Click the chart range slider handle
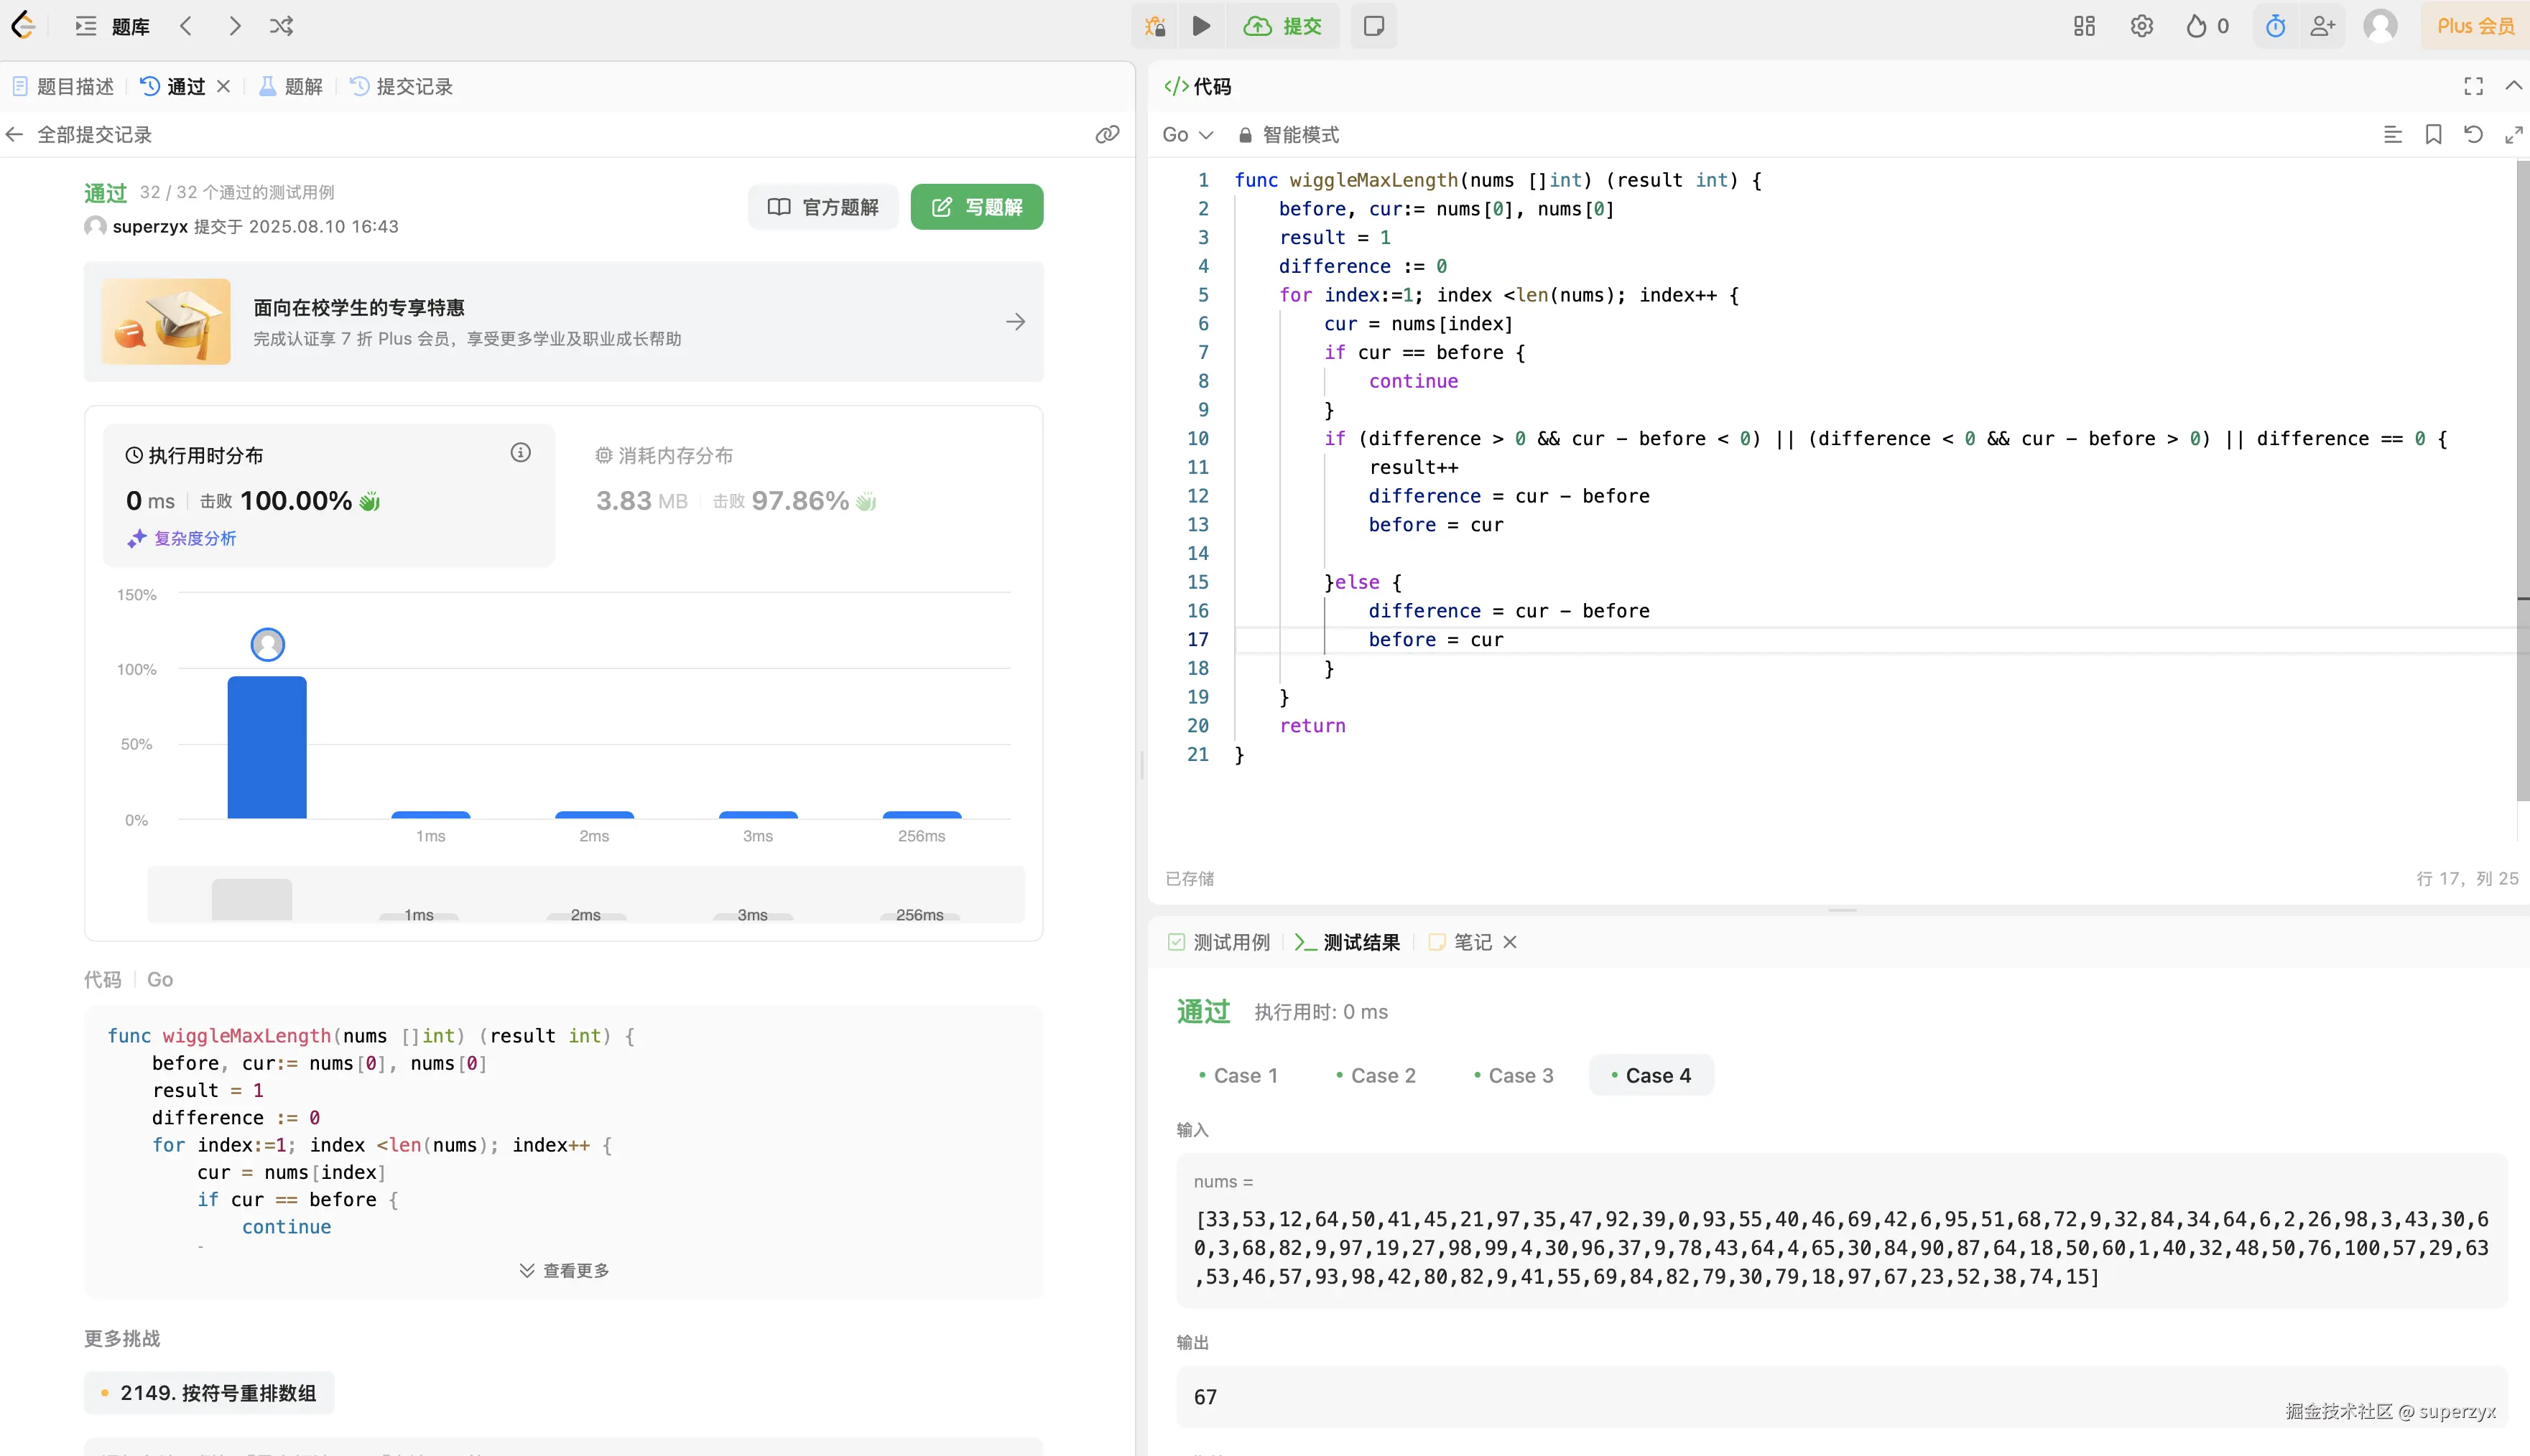 click(252, 899)
